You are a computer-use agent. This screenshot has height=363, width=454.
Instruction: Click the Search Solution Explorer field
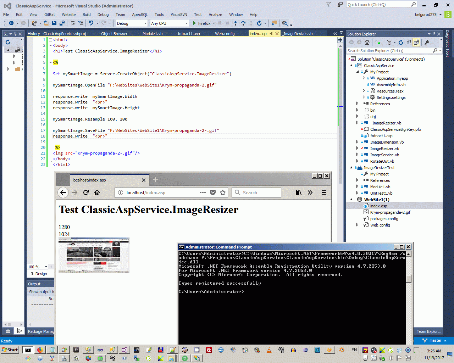[x=394, y=51]
